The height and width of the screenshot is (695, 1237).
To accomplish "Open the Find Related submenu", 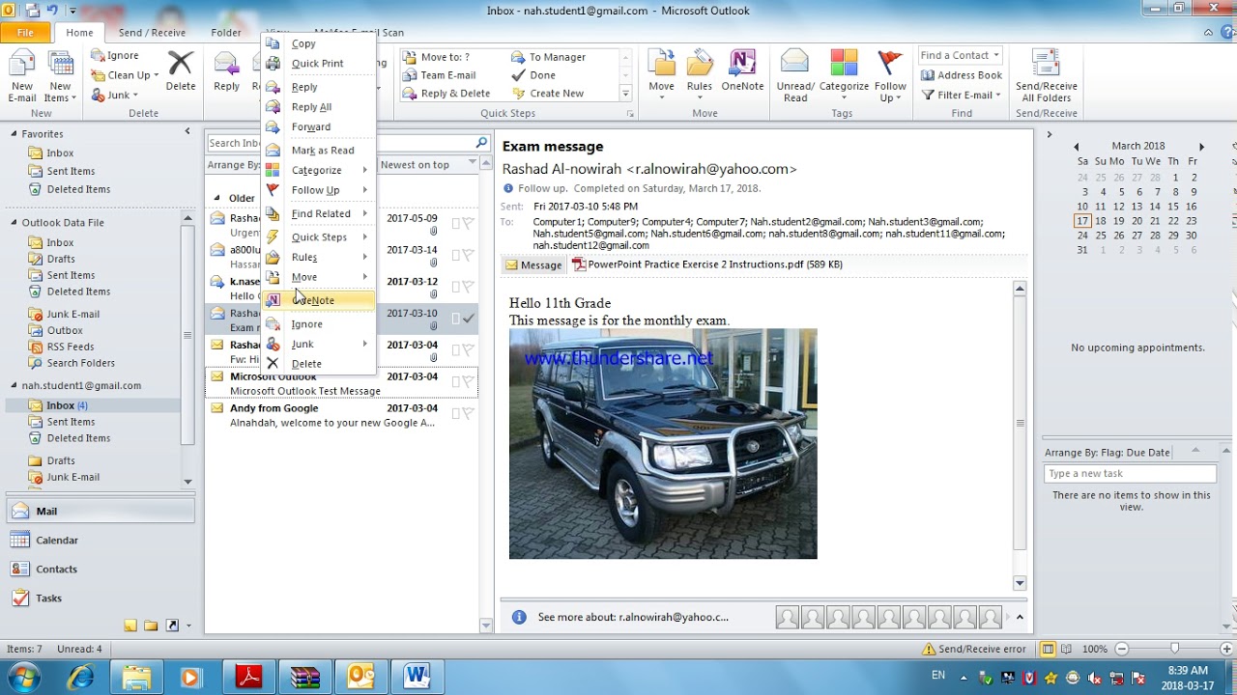I will coord(321,214).
